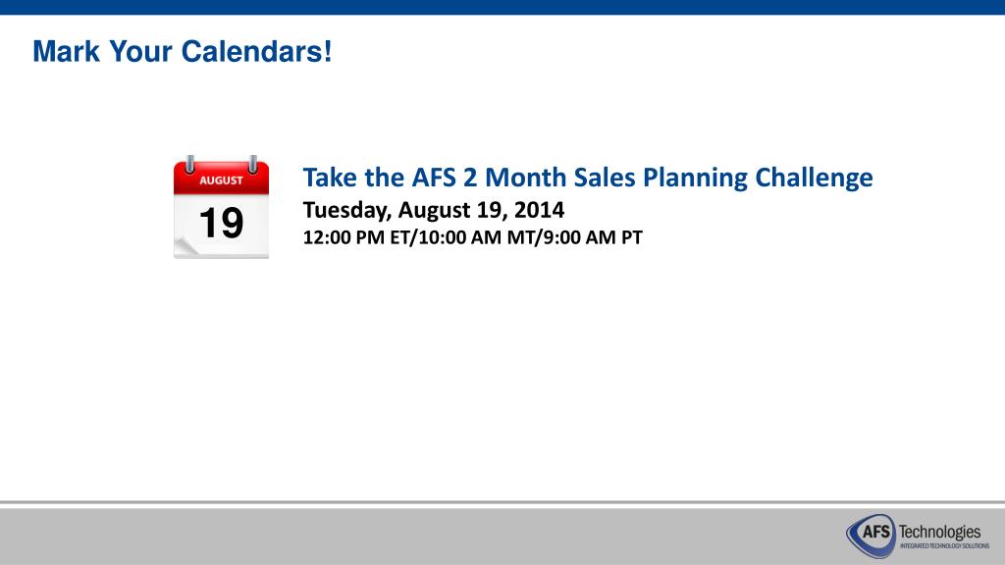1005x565 pixels.
Task: Click the 10:00 AM MT time text
Action: click(x=476, y=237)
